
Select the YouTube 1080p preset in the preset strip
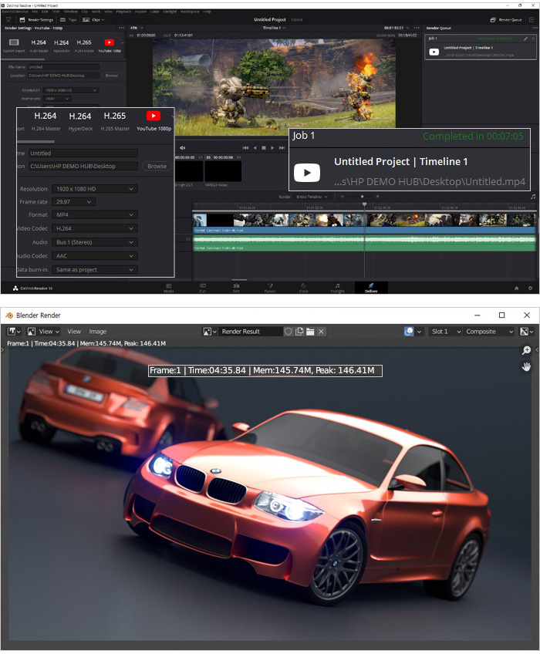coord(110,45)
